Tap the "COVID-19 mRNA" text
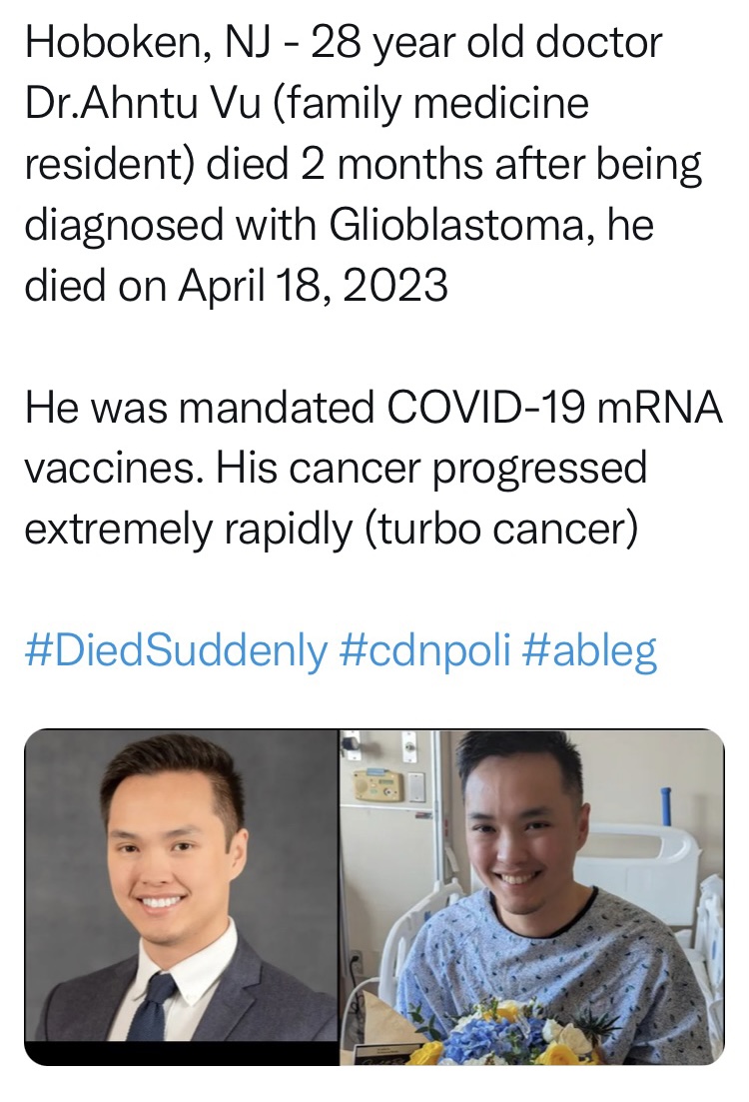Image resolution: width=749 pixels, height=1102 pixels. (x=560, y=407)
